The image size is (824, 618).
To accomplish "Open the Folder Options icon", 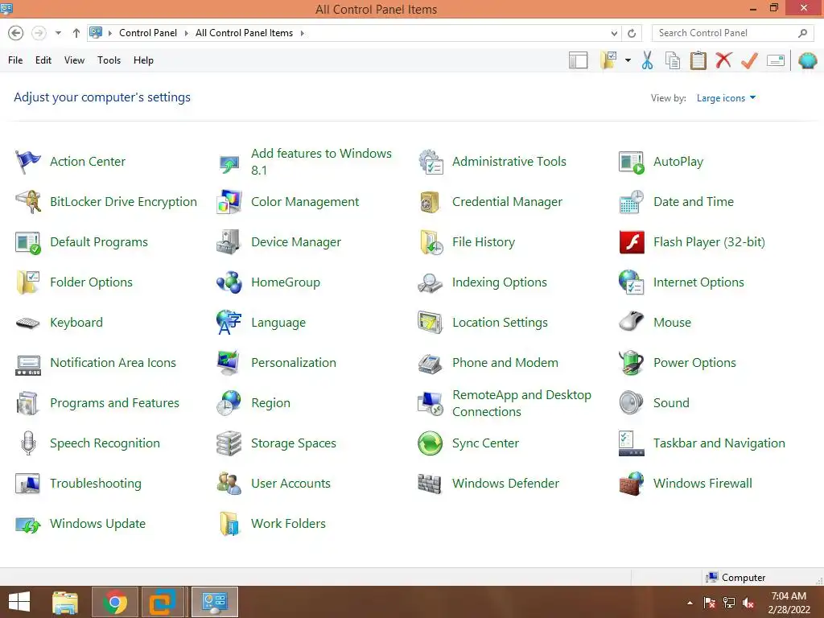I will coord(28,282).
